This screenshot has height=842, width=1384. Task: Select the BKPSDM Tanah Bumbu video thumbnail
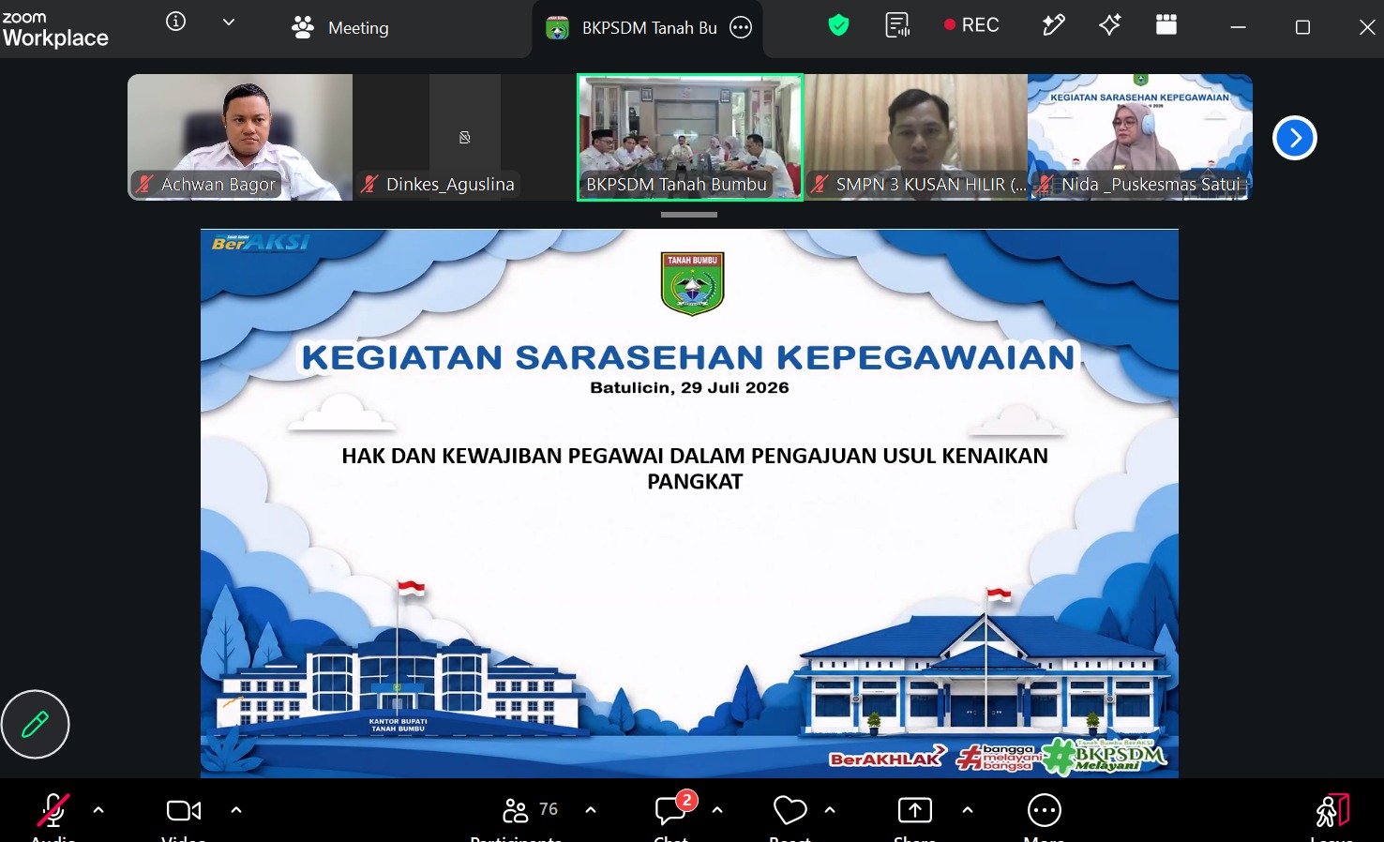690,137
